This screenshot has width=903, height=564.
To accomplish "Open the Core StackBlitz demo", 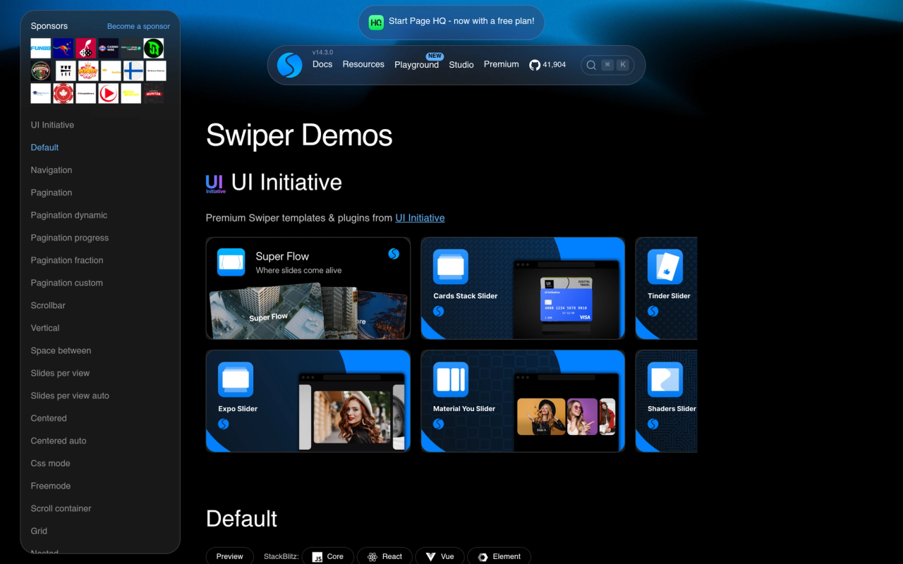I will pyautogui.click(x=328, y=556).
